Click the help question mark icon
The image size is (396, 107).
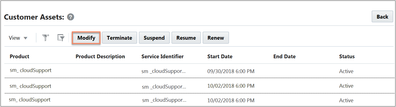[x=71, y=17]
